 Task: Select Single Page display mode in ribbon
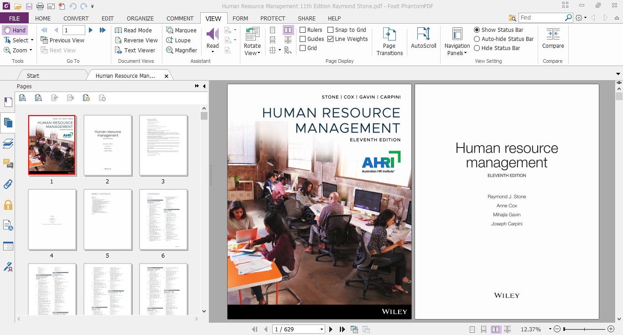click(x=273, y=30)
